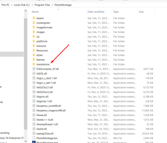The height and width of the screenshot is (143, 167).
Task: Select the libGLESv2,1.dll file icon
Action: [x=34, y=87]
